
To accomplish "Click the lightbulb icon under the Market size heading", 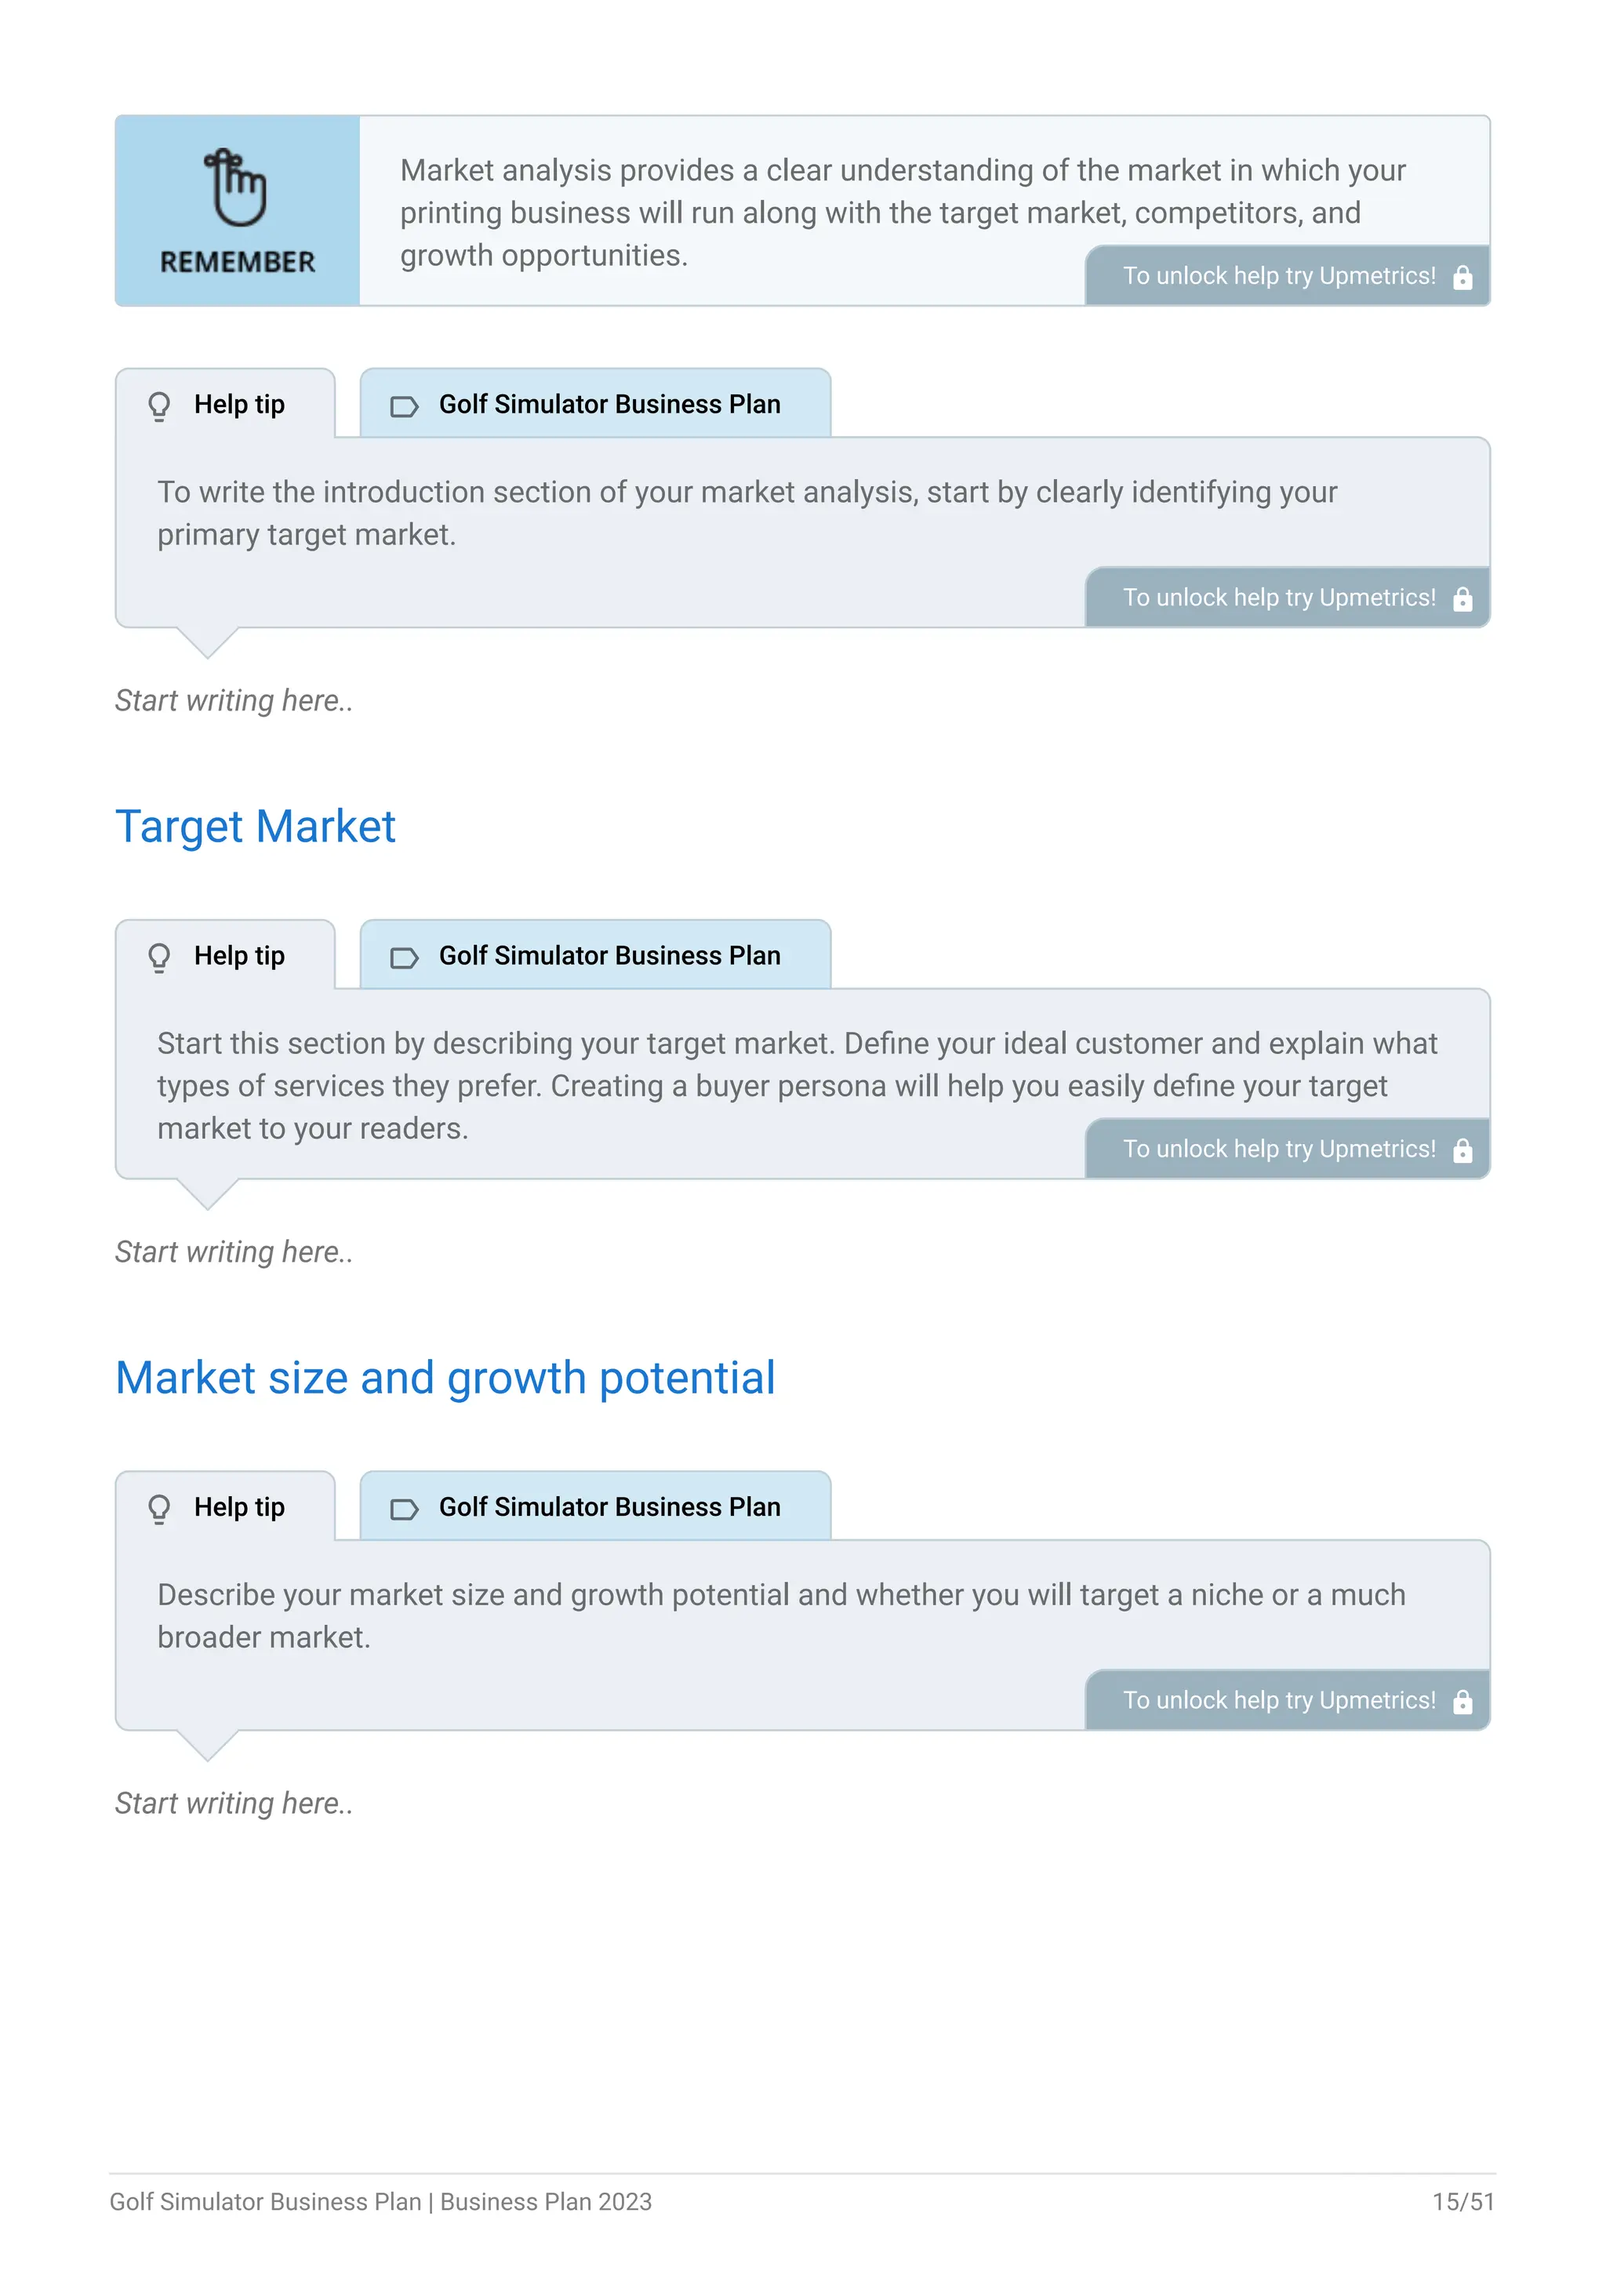I will [x=159, y=1507].
